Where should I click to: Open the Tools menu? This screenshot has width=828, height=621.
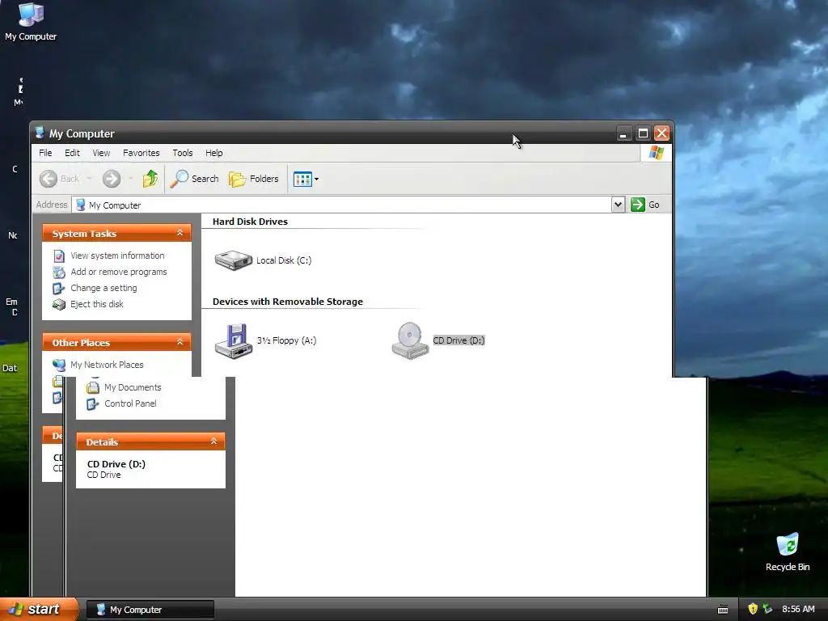pos(183,153)
